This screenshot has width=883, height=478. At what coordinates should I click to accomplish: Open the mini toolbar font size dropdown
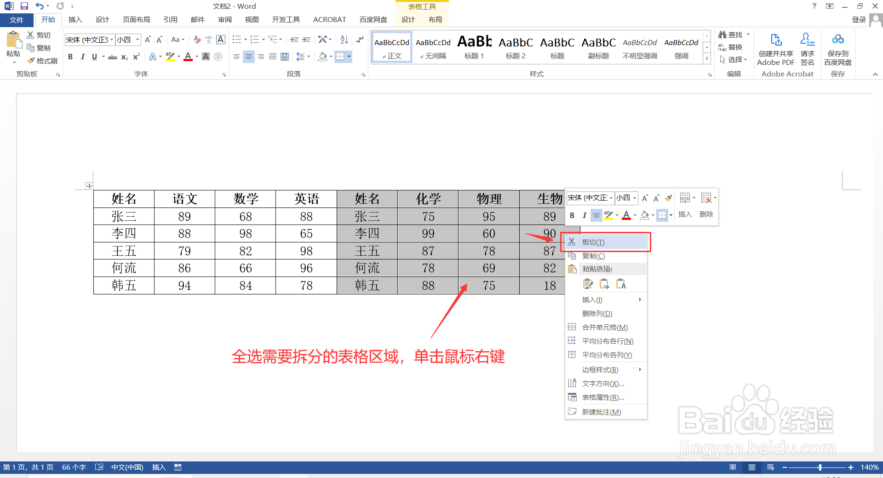tap(635, 198)
